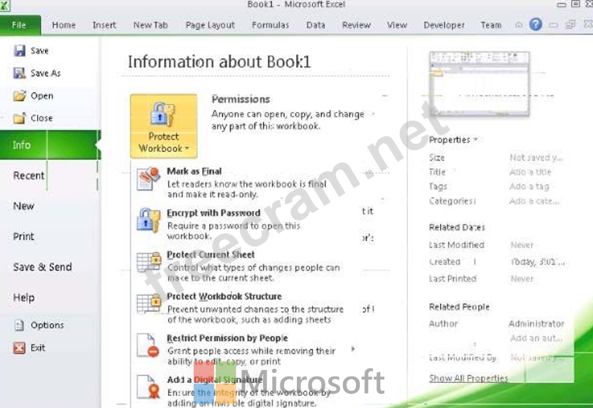Open Excel Help via the question mark icon
The height and width of the screenshot is (408, 593).
point(535,25)
